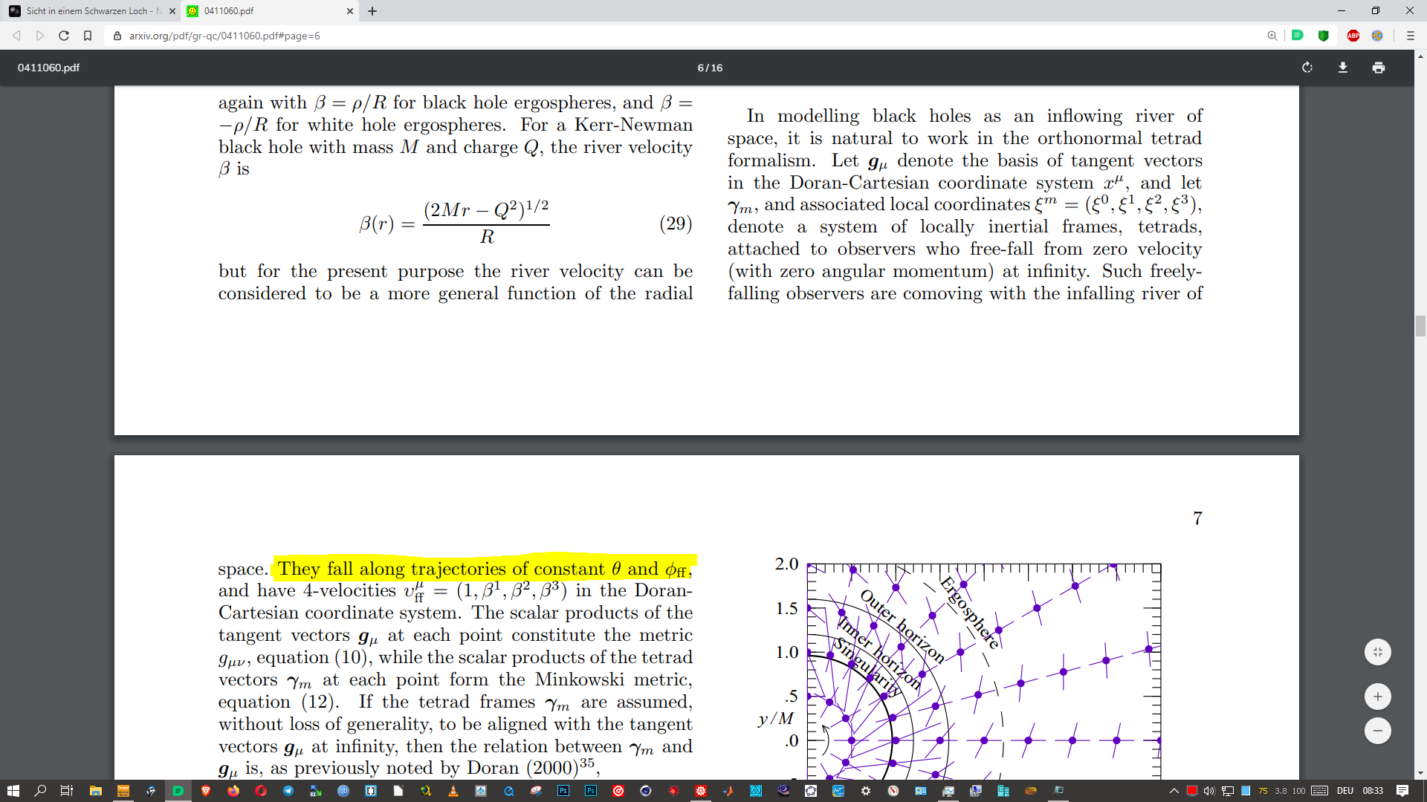Click the 0411060.pdf document title in the viewer
The height and width of the screenshot is (802, 1427).
(x=48, y=68)
